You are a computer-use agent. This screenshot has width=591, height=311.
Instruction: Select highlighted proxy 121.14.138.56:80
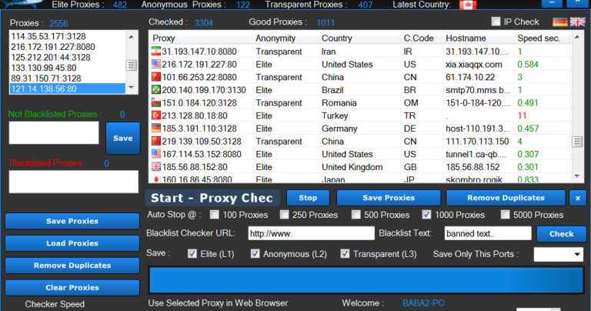click(67, 89)
